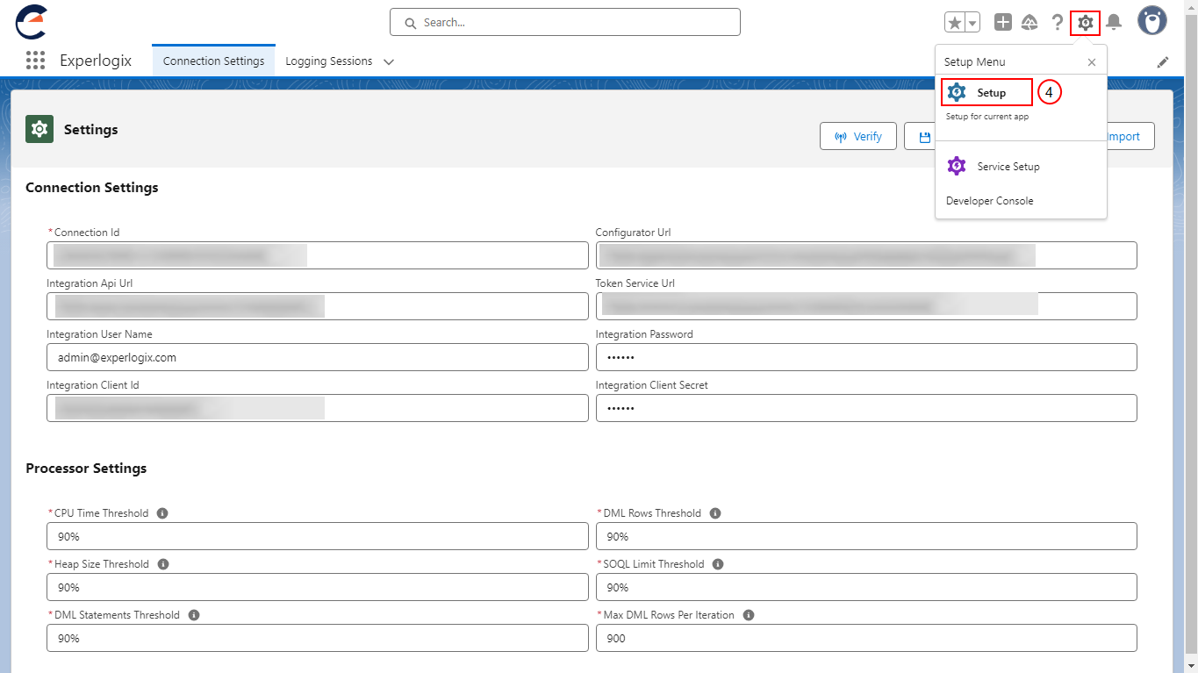Expand the Logging Sessions tab chevron
This screenshot has width=1198, height=673.
click(389, 61)
